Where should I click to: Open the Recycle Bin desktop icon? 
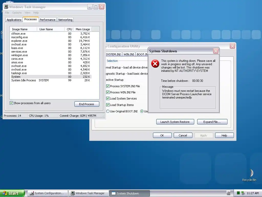coord(249,175)
